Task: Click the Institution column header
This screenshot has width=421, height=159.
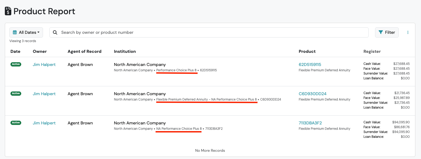Action: click(x=125, y=51)
